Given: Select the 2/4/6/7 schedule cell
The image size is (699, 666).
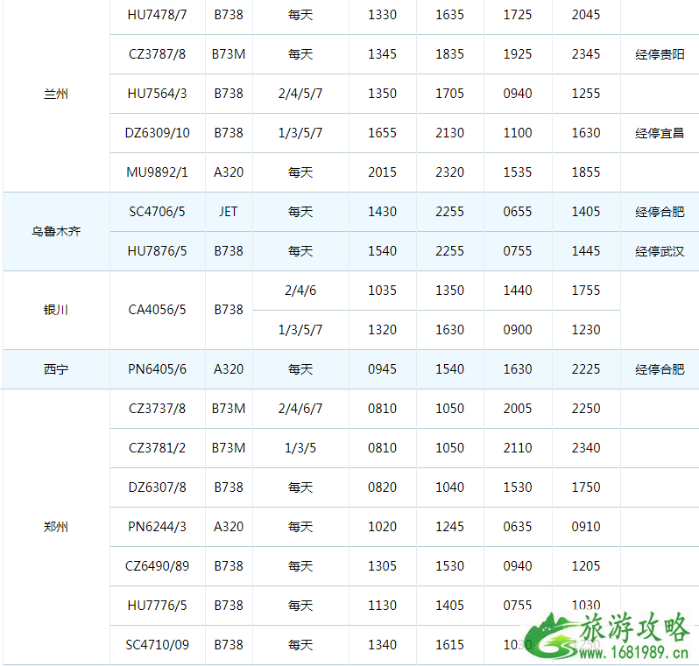Looking at the screenshot, I should [x=300, y=409].
